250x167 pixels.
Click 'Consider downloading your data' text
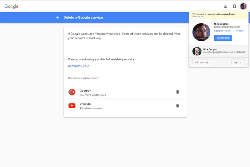(x=101, y=59)
